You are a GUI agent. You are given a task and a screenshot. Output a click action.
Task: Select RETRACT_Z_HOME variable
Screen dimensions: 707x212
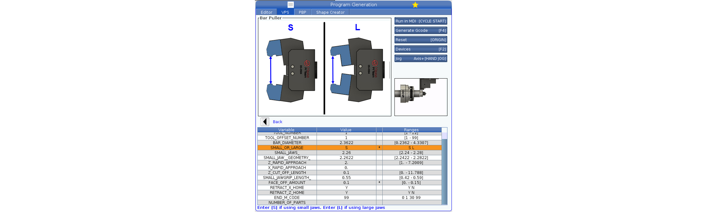coord(287,193)
